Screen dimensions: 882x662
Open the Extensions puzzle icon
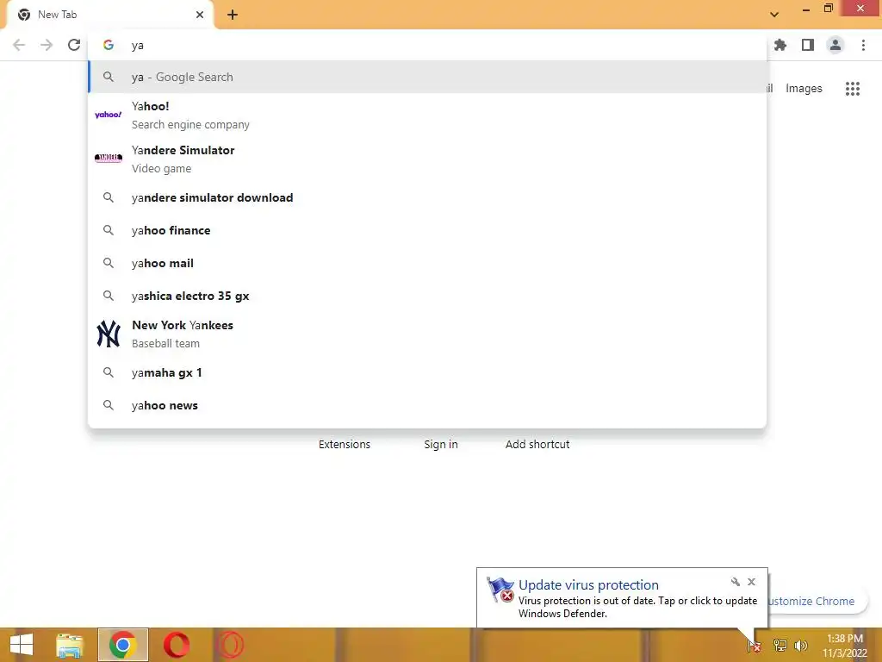click(x=780, y=45)
